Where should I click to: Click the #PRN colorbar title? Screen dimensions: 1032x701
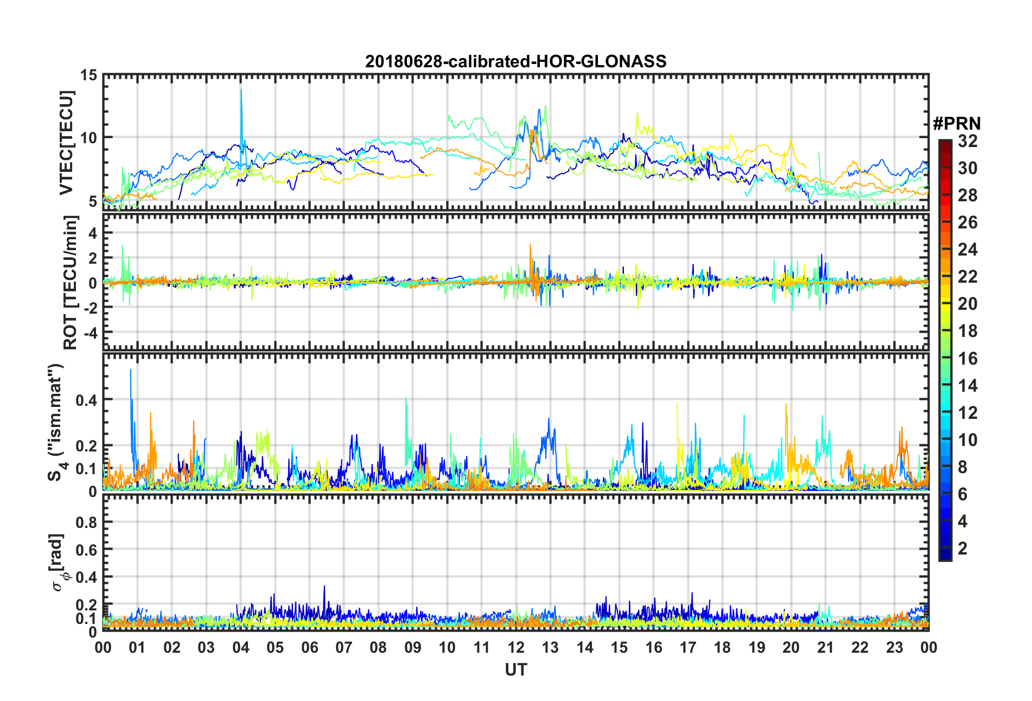(957, 124)
